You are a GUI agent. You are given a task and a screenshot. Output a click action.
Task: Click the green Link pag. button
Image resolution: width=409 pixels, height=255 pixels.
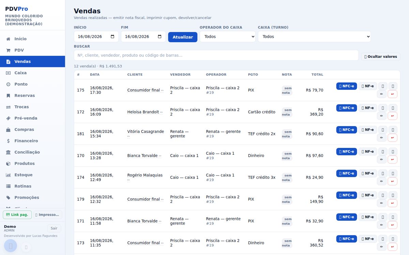pyautogui.click(x=17, y=215)
